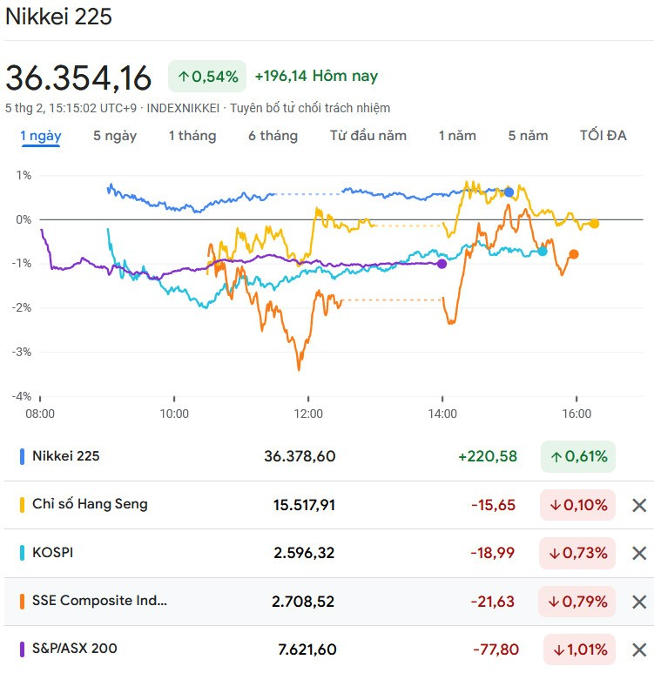Click the 2.596,32 KOSPI value
654x673 pixels.
[304, 553]
